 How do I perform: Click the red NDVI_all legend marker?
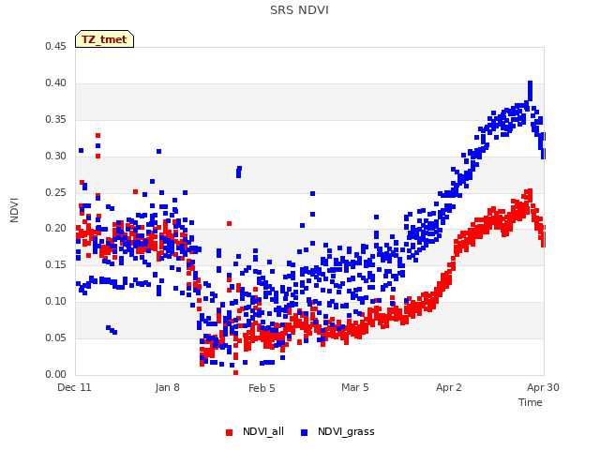point(229,432)
